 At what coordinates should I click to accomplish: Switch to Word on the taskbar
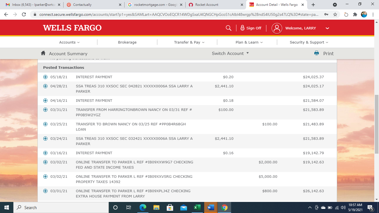tap(211, 207)
